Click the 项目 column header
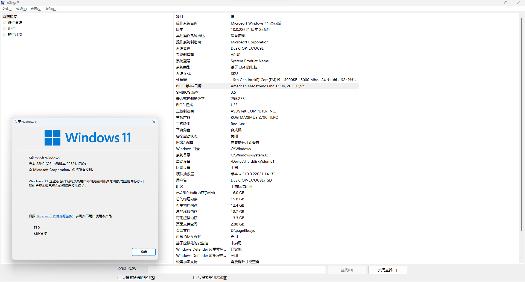 [x=202, y=17]
